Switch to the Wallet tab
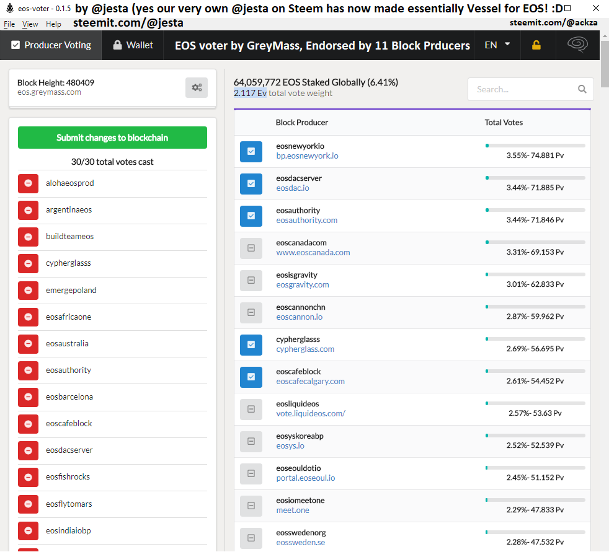 (133, 45)
